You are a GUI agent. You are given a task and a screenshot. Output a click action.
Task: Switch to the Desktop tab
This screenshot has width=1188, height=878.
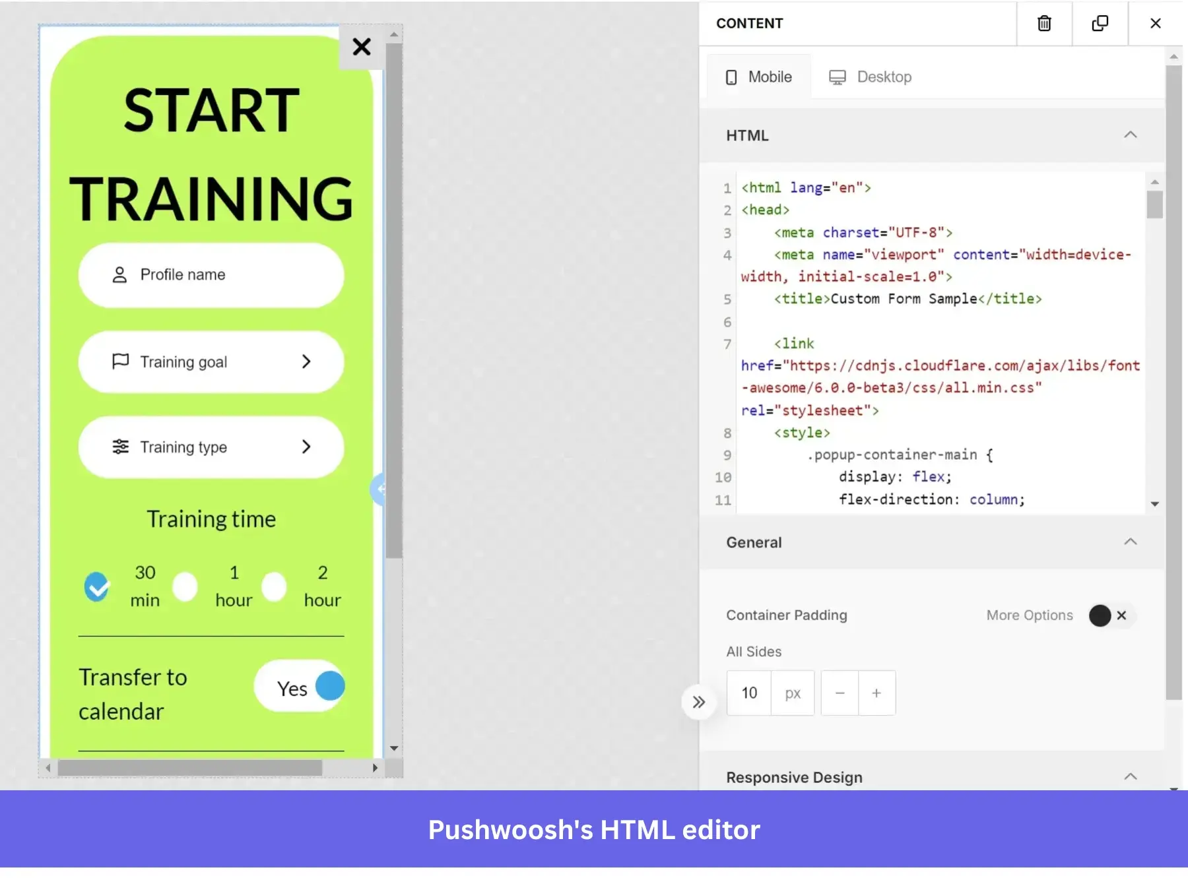coord(884,77)
